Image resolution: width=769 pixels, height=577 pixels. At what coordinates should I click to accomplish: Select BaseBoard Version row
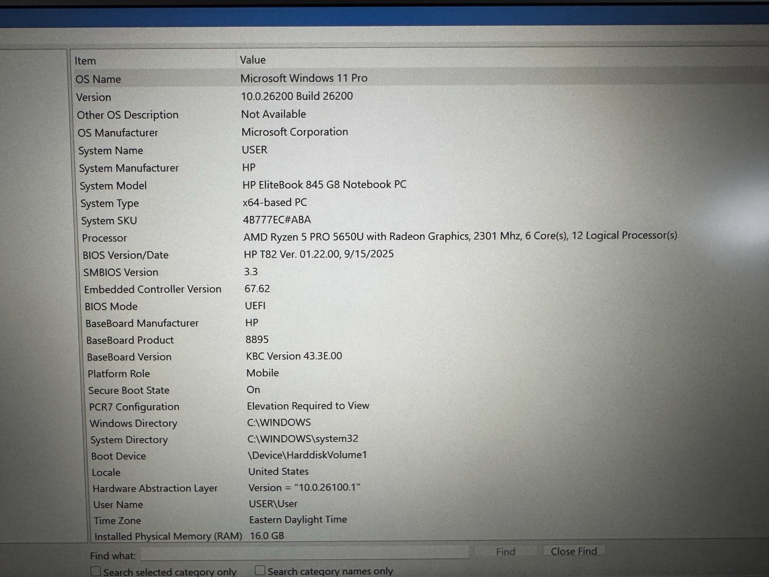(x=129, y=357)
